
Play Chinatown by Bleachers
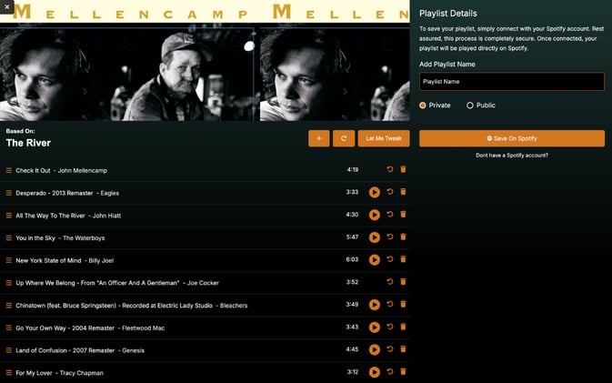pos(375,305)
